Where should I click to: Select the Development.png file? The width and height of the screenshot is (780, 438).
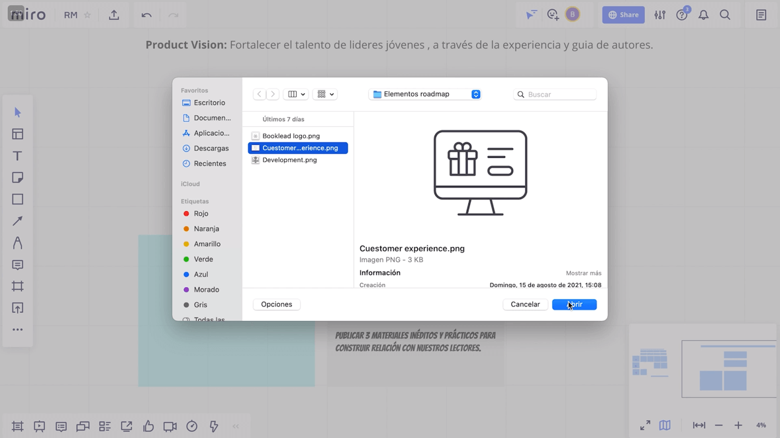coord(289,160)
